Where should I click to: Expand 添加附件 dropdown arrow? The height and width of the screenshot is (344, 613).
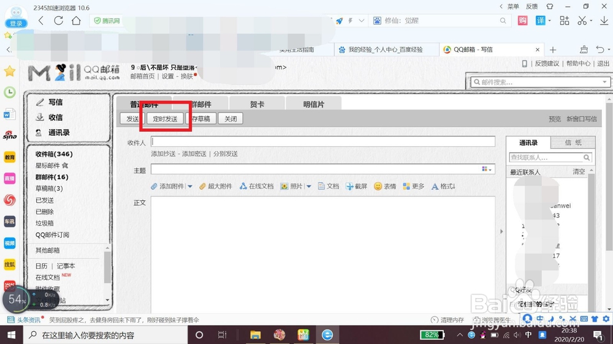pyautogui.click(x=190, y=187)
